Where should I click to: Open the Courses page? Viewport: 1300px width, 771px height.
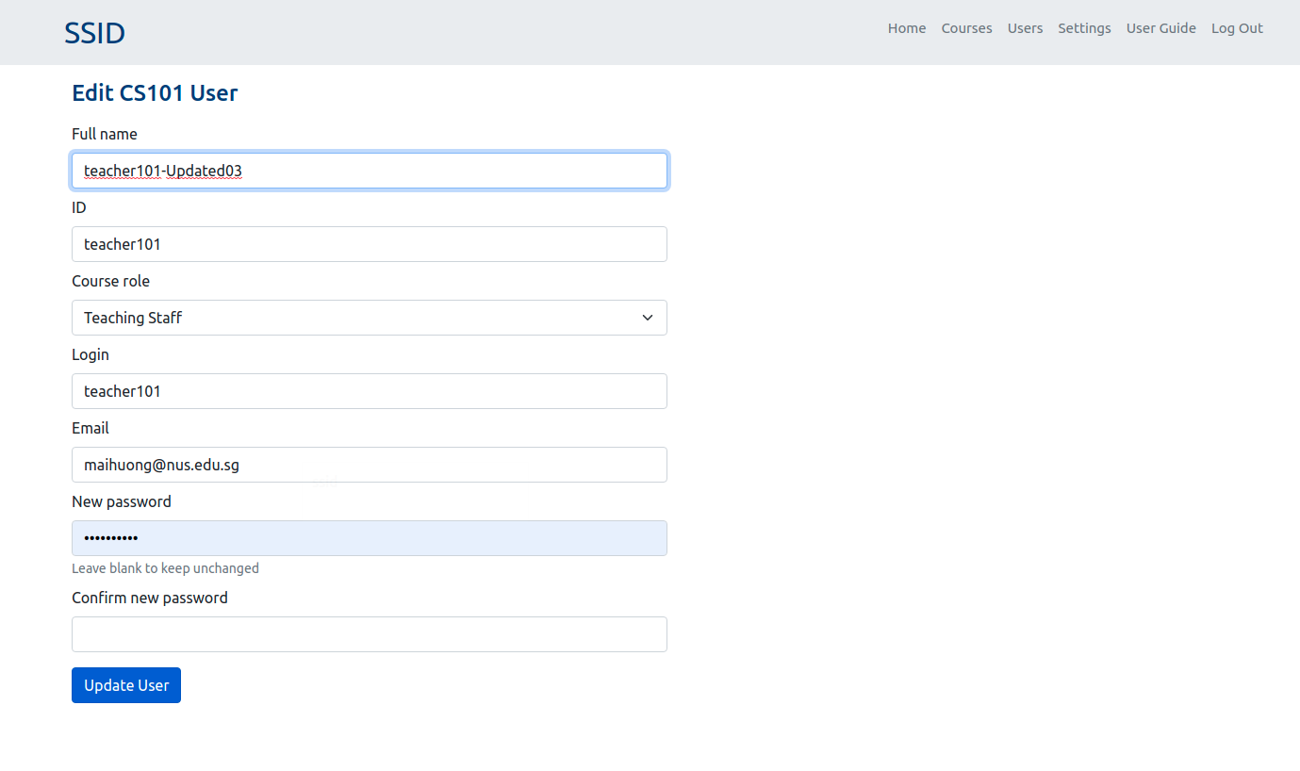(x=966, y=28)
